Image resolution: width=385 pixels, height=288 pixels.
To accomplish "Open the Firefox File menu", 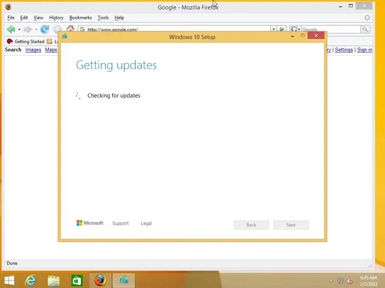I will point(11,18).
